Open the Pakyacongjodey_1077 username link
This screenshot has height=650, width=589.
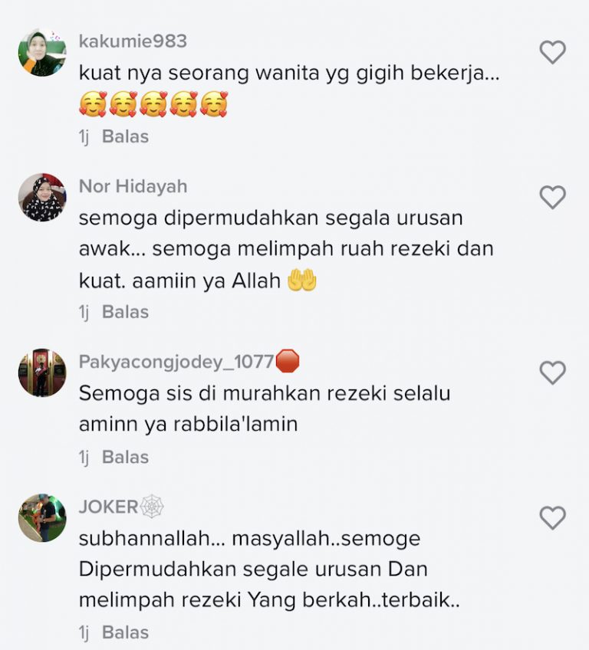tap(176, 362)
